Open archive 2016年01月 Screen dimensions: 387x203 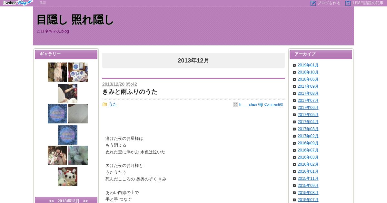(x=308, y=171)
